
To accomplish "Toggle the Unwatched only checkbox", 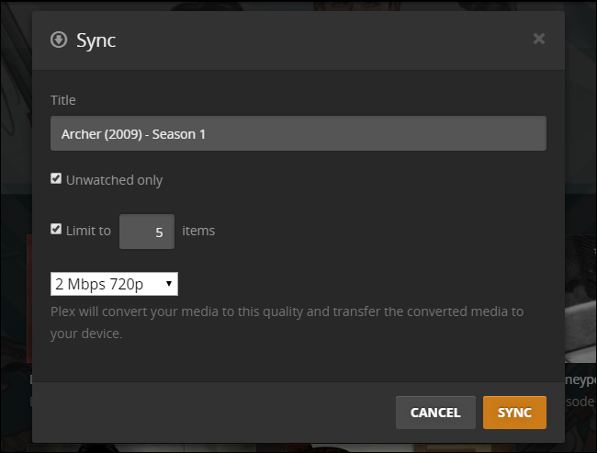I will tap(56, 179).
